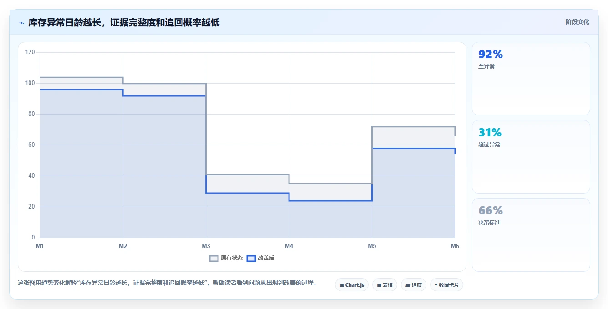The image size is (608, 309).
Task: Click the M6 x-axis label
Action: pyautogui.click(x=455, y=246)
